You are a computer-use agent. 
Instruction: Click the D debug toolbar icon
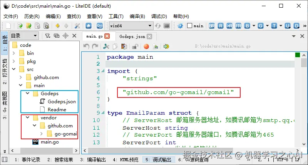pyautogui.click(x=296, y=26)
